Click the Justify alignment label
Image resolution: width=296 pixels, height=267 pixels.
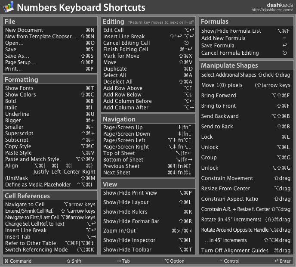(41, 172)
